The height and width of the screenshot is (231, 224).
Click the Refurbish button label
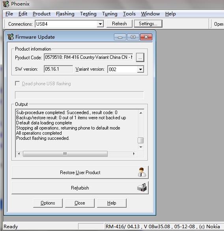(80, 188)
